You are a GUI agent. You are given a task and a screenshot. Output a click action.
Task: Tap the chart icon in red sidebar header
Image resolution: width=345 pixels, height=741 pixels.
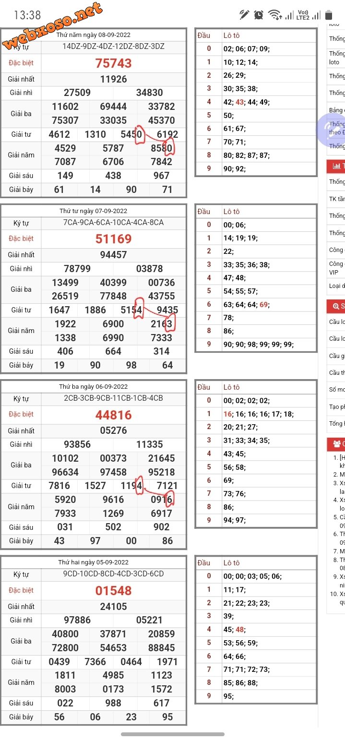[x=335, y=166]
